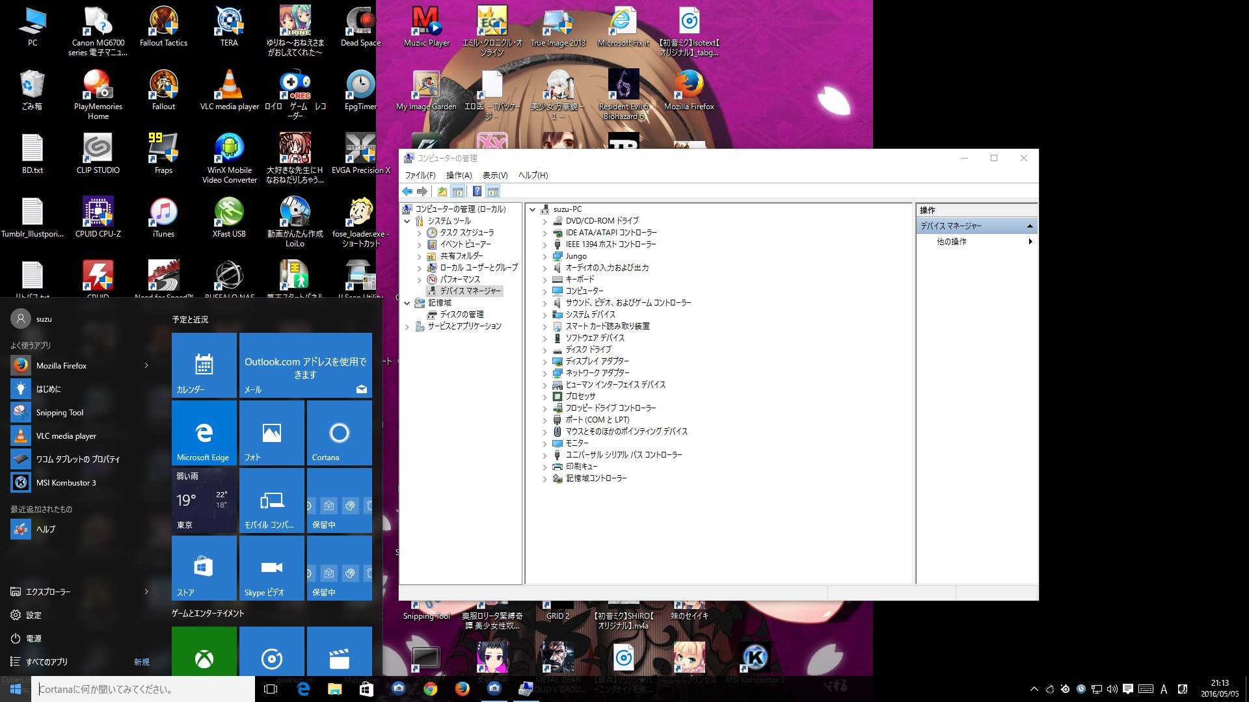Click the volume icon in system tray

(1112, 689)
